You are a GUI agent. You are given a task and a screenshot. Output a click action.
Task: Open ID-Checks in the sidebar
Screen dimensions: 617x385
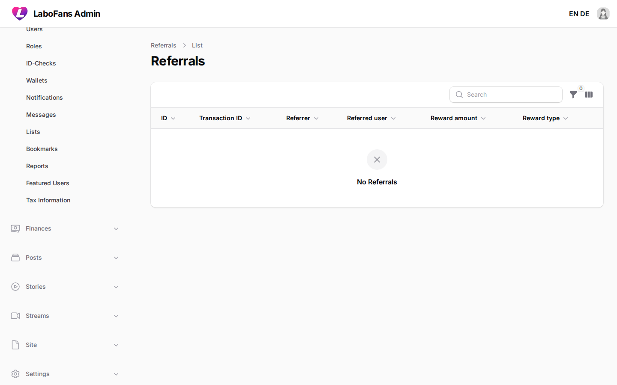tap(41, 63)
